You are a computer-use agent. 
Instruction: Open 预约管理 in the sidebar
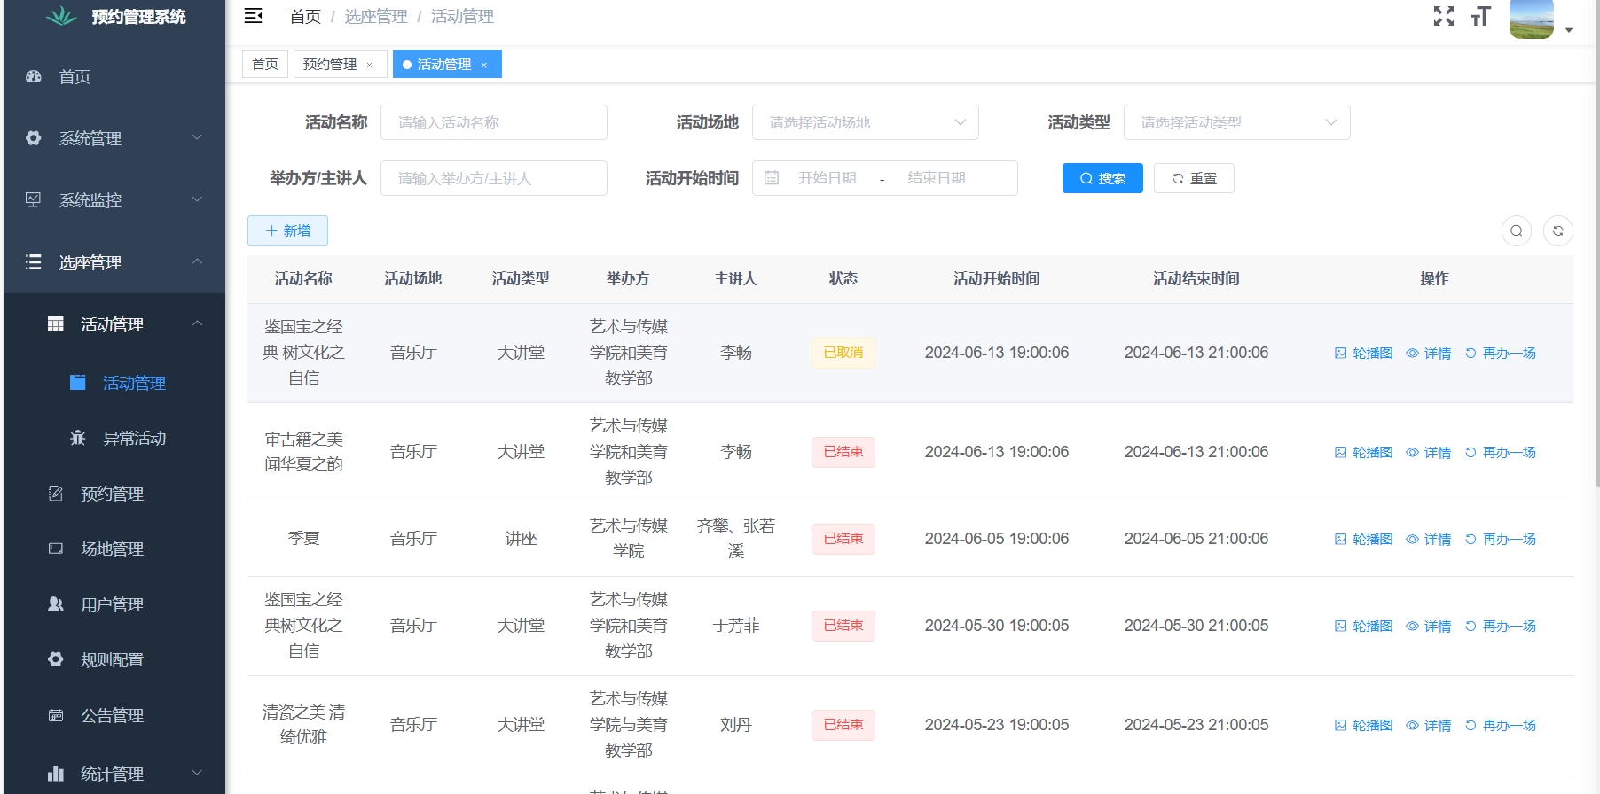click(x=114, y=494)
